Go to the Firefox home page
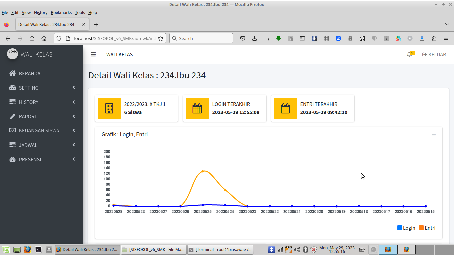The height and width of the screenshot is (255, 454). click(44, 38)
